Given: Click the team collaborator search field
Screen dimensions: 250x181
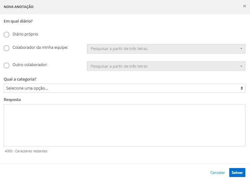Looking at the screenshot, I should pos(162,49).
